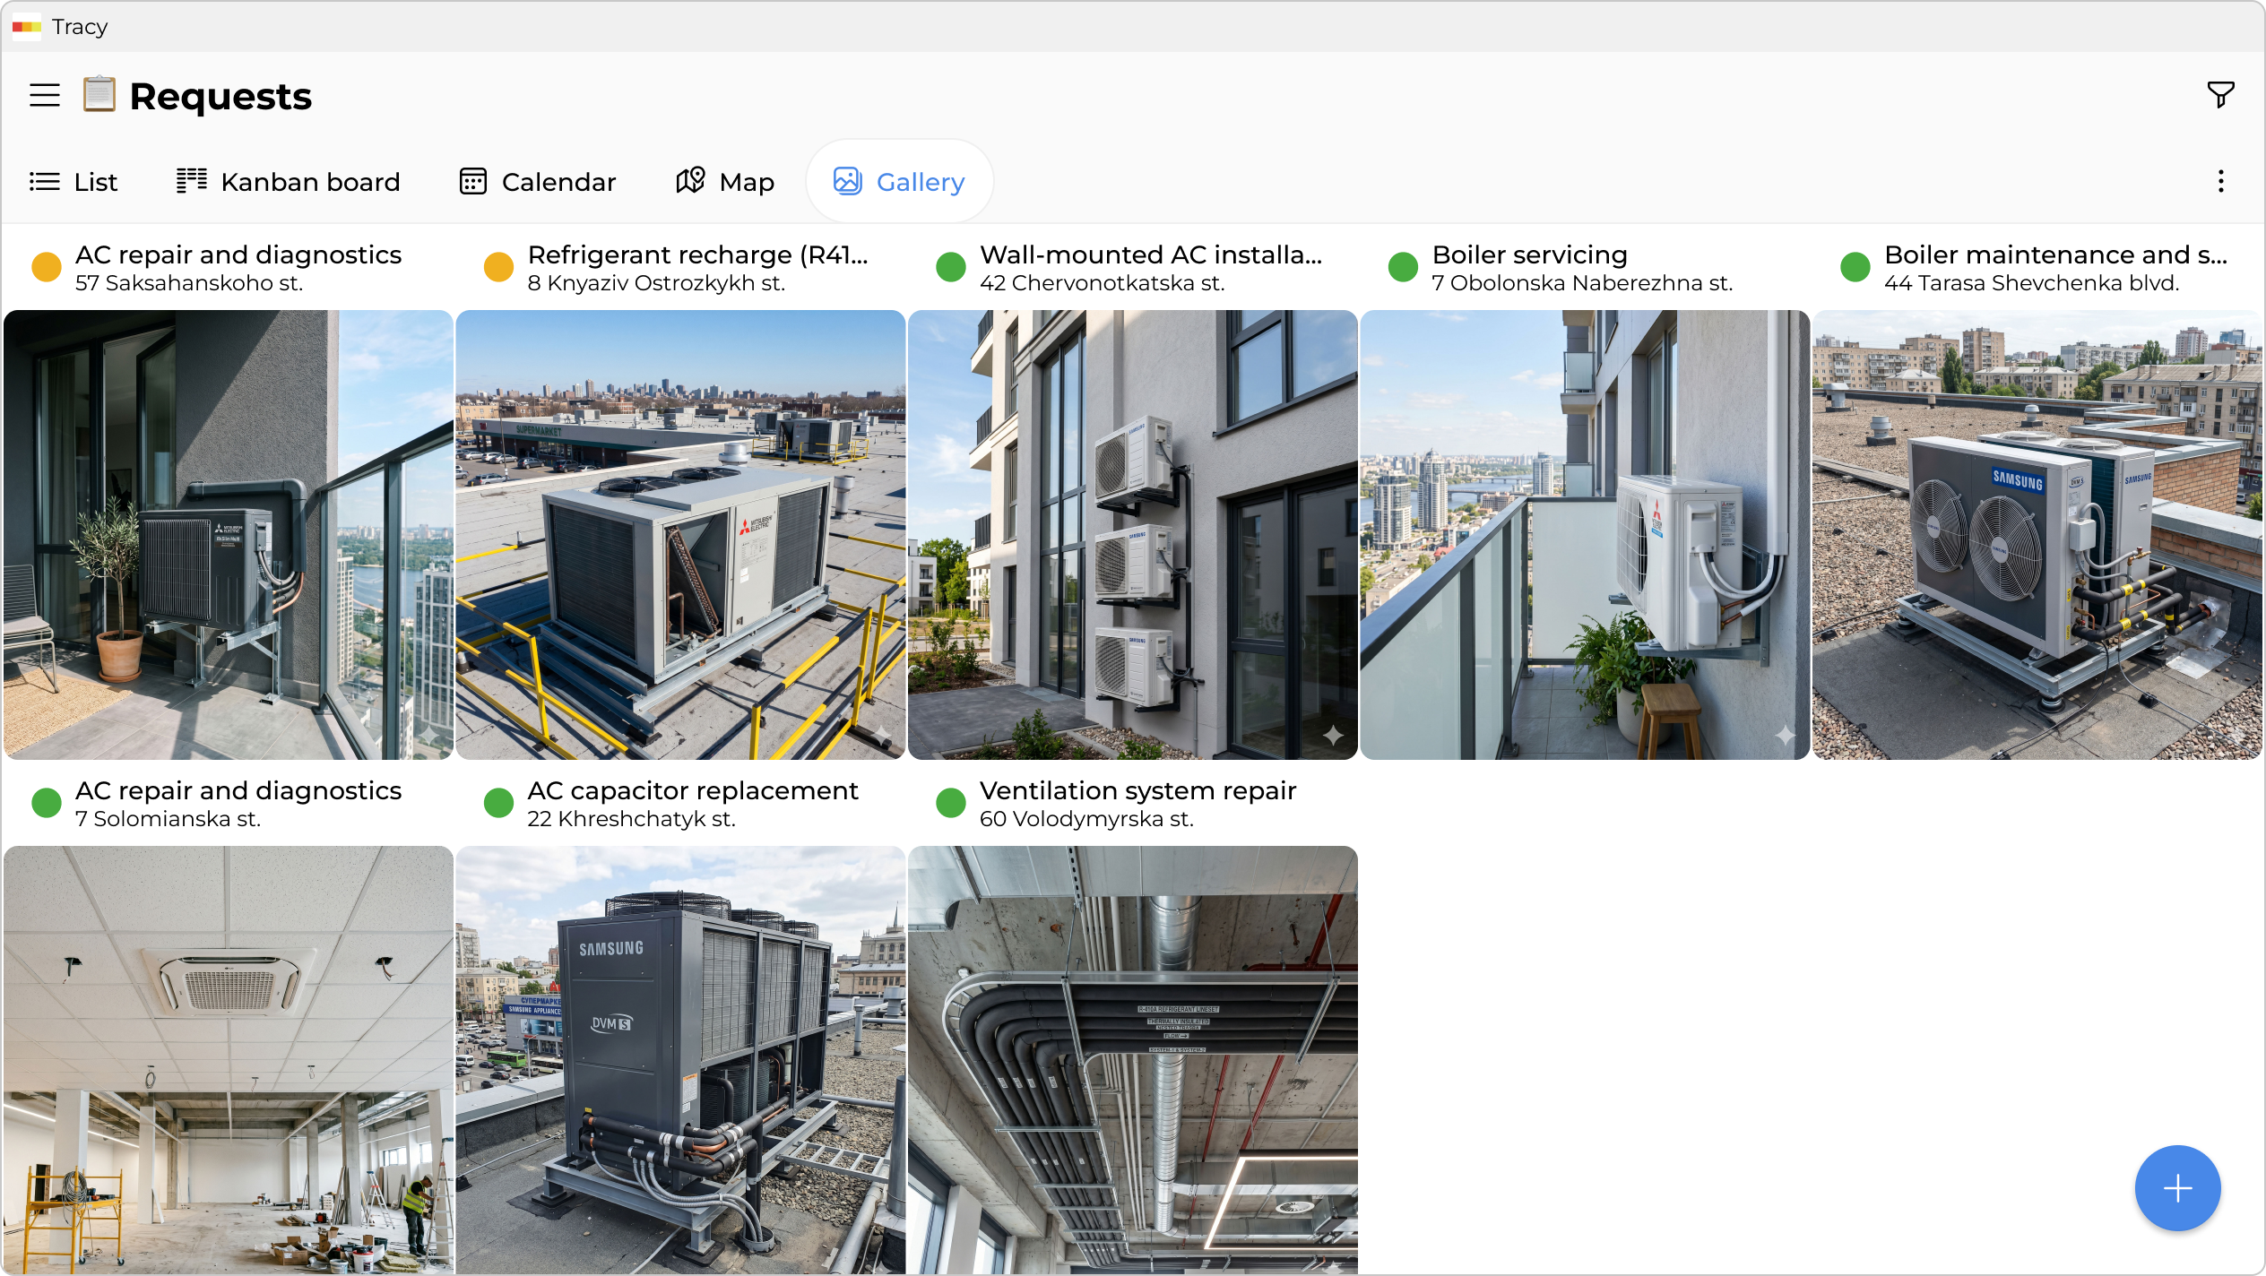The height and width of the screenshot is (1276, 2266).
Task: Open the Calendar view tab
Action: pos(474,180)
